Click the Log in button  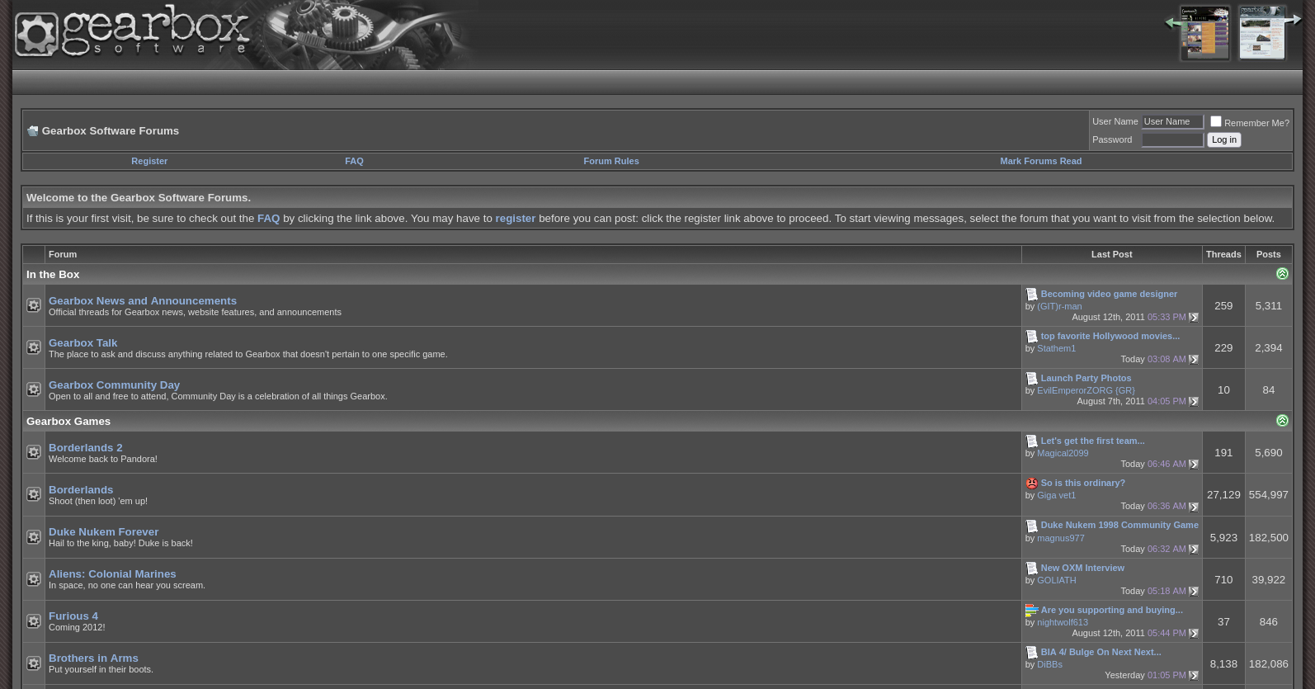coord(1224,139)
